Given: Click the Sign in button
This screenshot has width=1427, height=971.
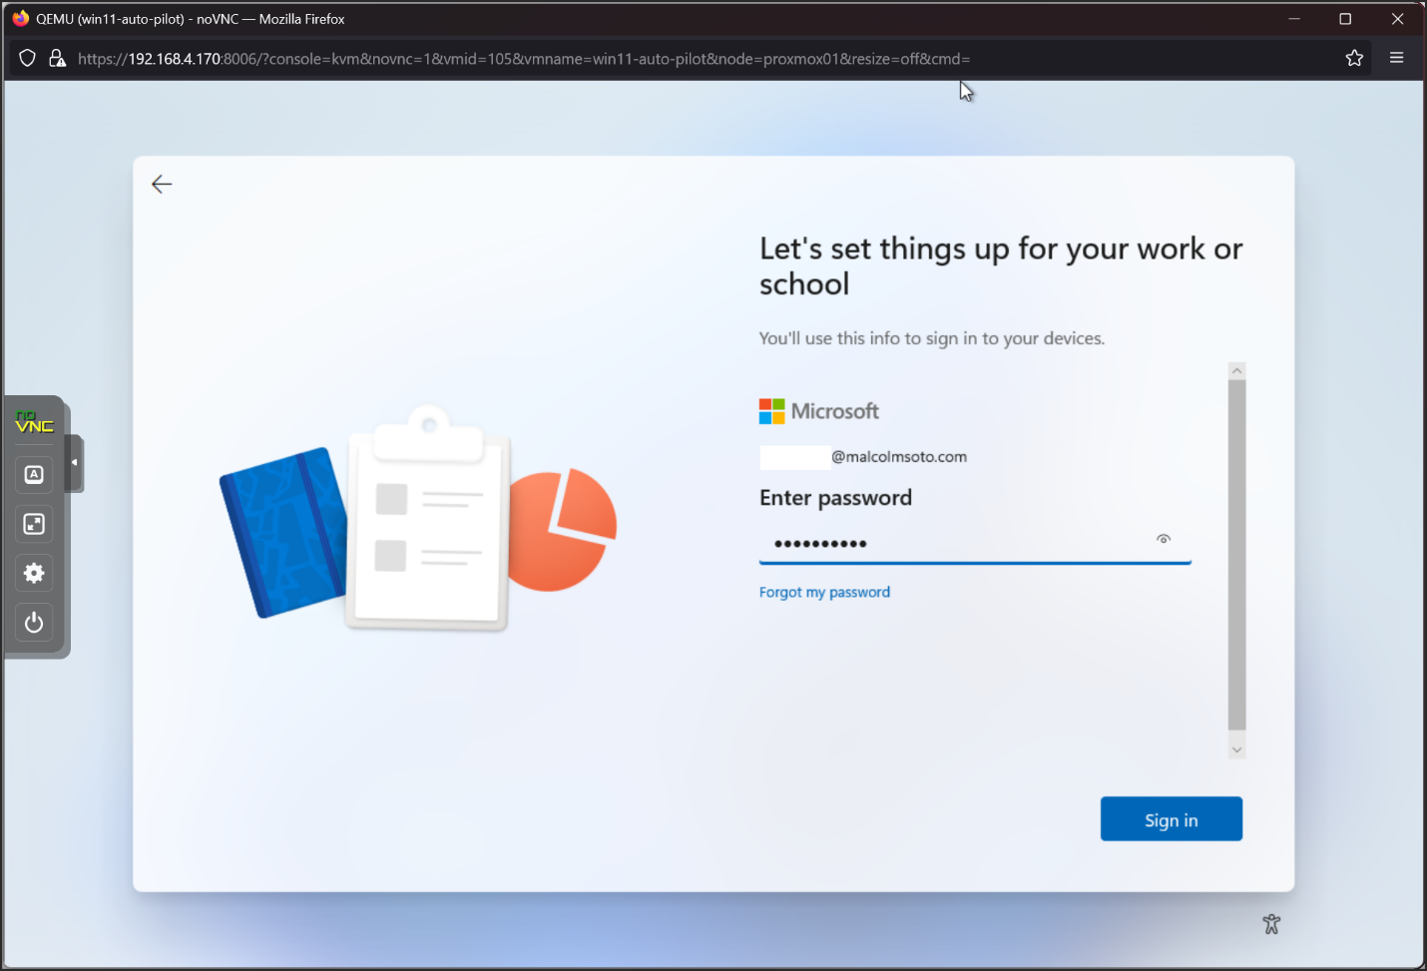Looking at the screenshot, I should (1171, 819).
